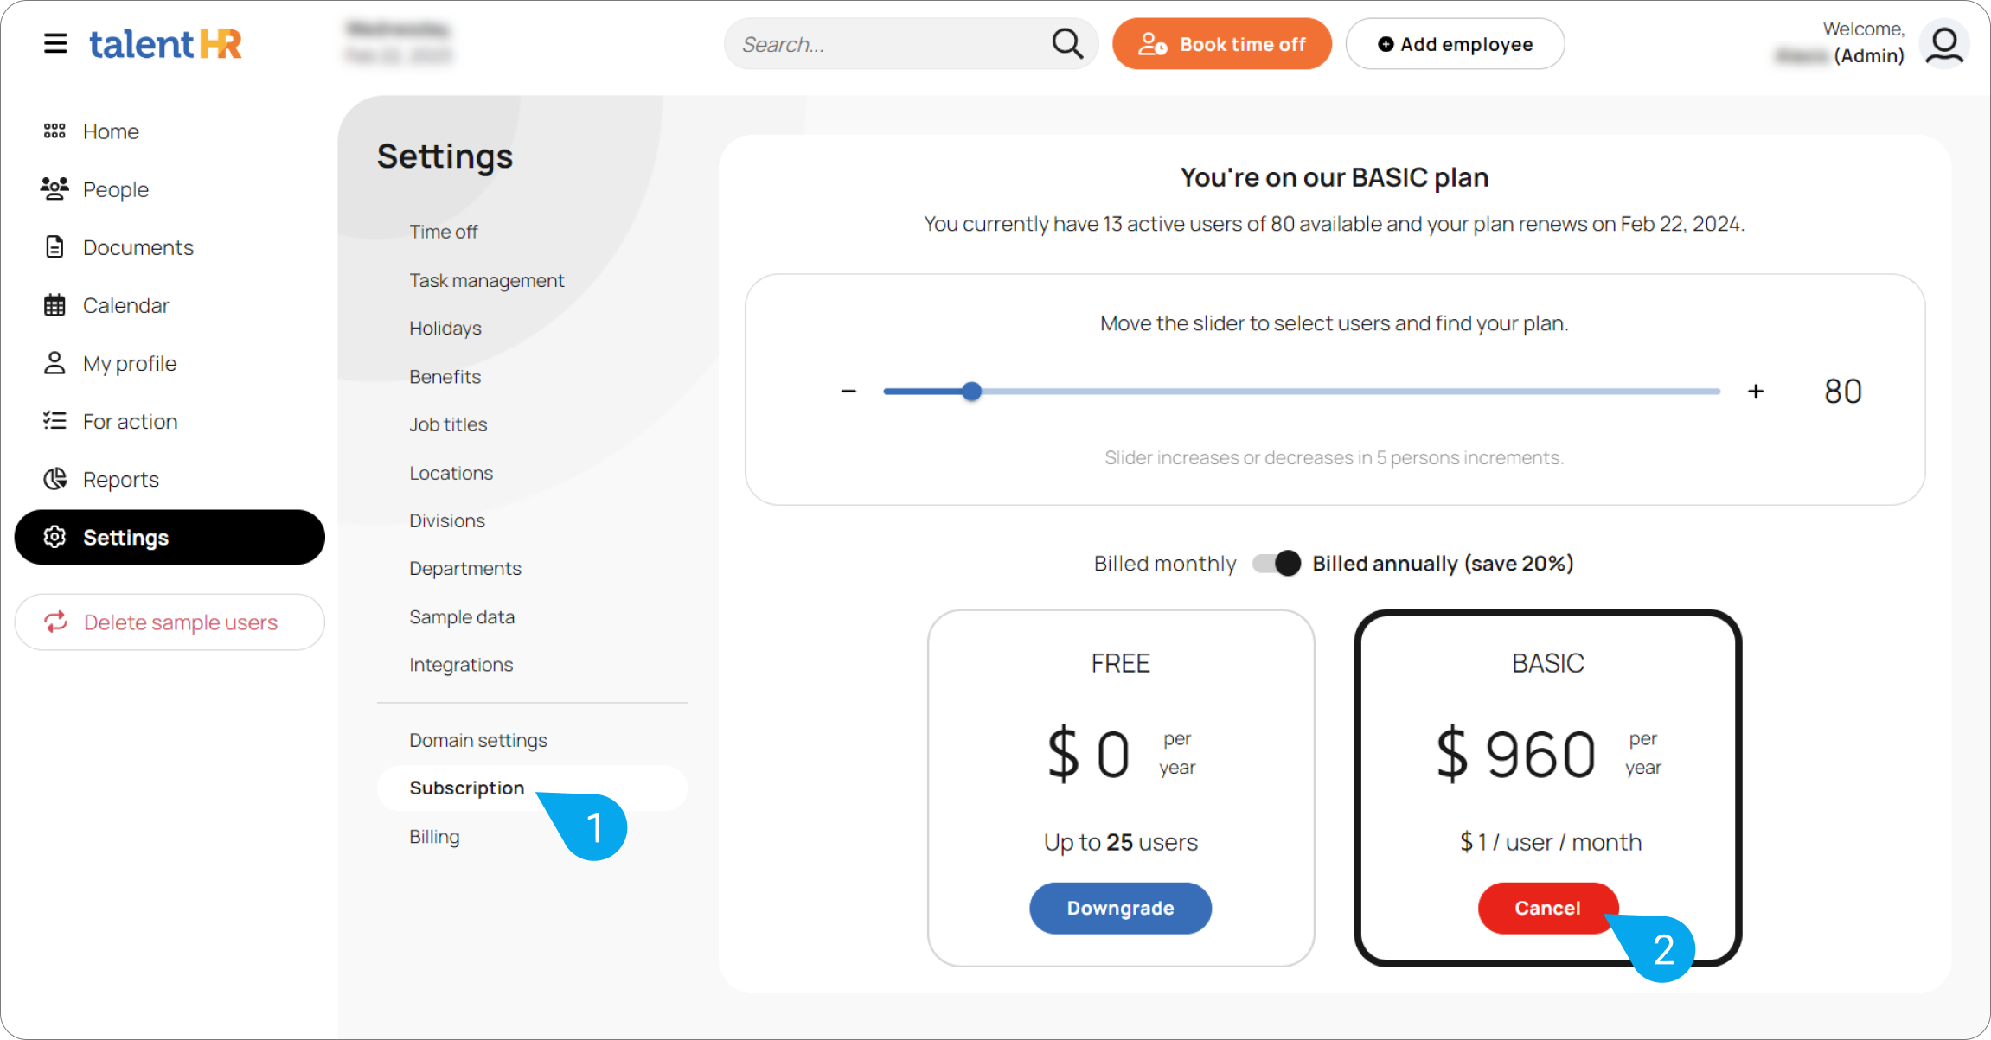Click the Documents file icon
The image size is (1991, 1040).
click(54, 247)
